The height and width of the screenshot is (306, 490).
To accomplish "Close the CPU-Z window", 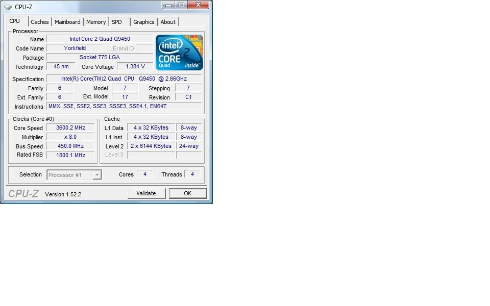I will (198, 5).
